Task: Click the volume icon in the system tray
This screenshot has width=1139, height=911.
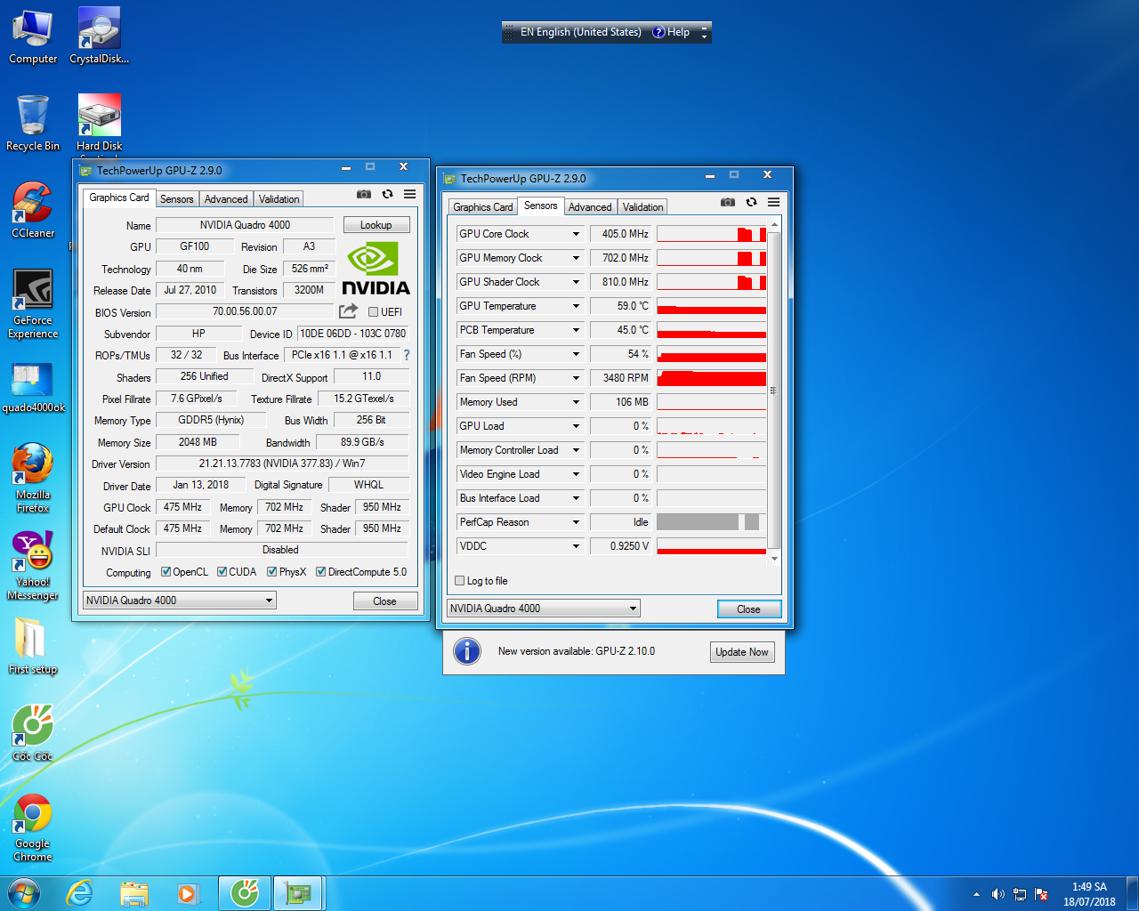Action: (x=998, y=894)
